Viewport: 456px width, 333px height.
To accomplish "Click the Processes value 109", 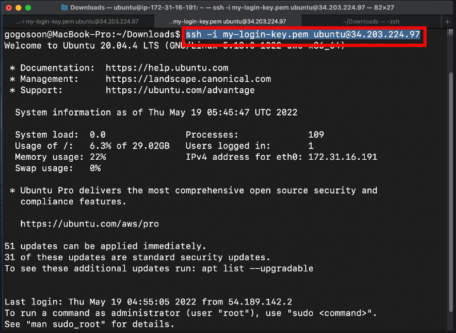I will point(316,134).
